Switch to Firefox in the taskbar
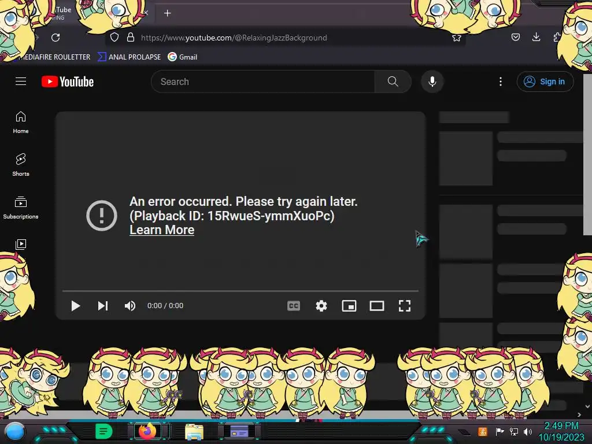The image size is (592, 444). (147, 431)
